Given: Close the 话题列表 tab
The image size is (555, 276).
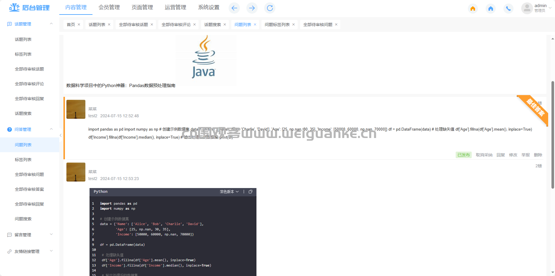Looking at the screenshot, I should click(x=109, y=25).
